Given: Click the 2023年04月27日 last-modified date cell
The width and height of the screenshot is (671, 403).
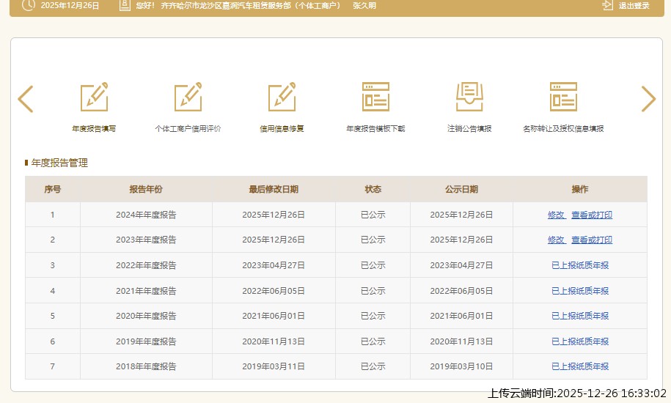Looking at the screenshot, I should pyautogui.click(x=274, y=265).
